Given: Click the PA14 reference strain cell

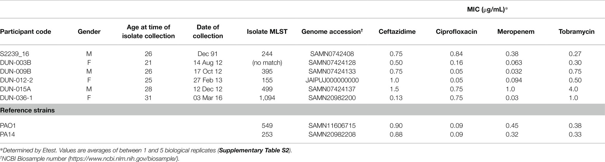Looking at the screenshot, I should coord(7,134).
